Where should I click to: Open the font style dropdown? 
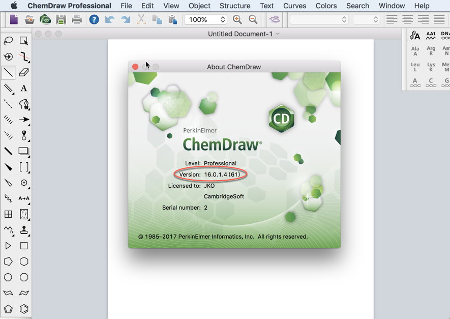[320, 19]
